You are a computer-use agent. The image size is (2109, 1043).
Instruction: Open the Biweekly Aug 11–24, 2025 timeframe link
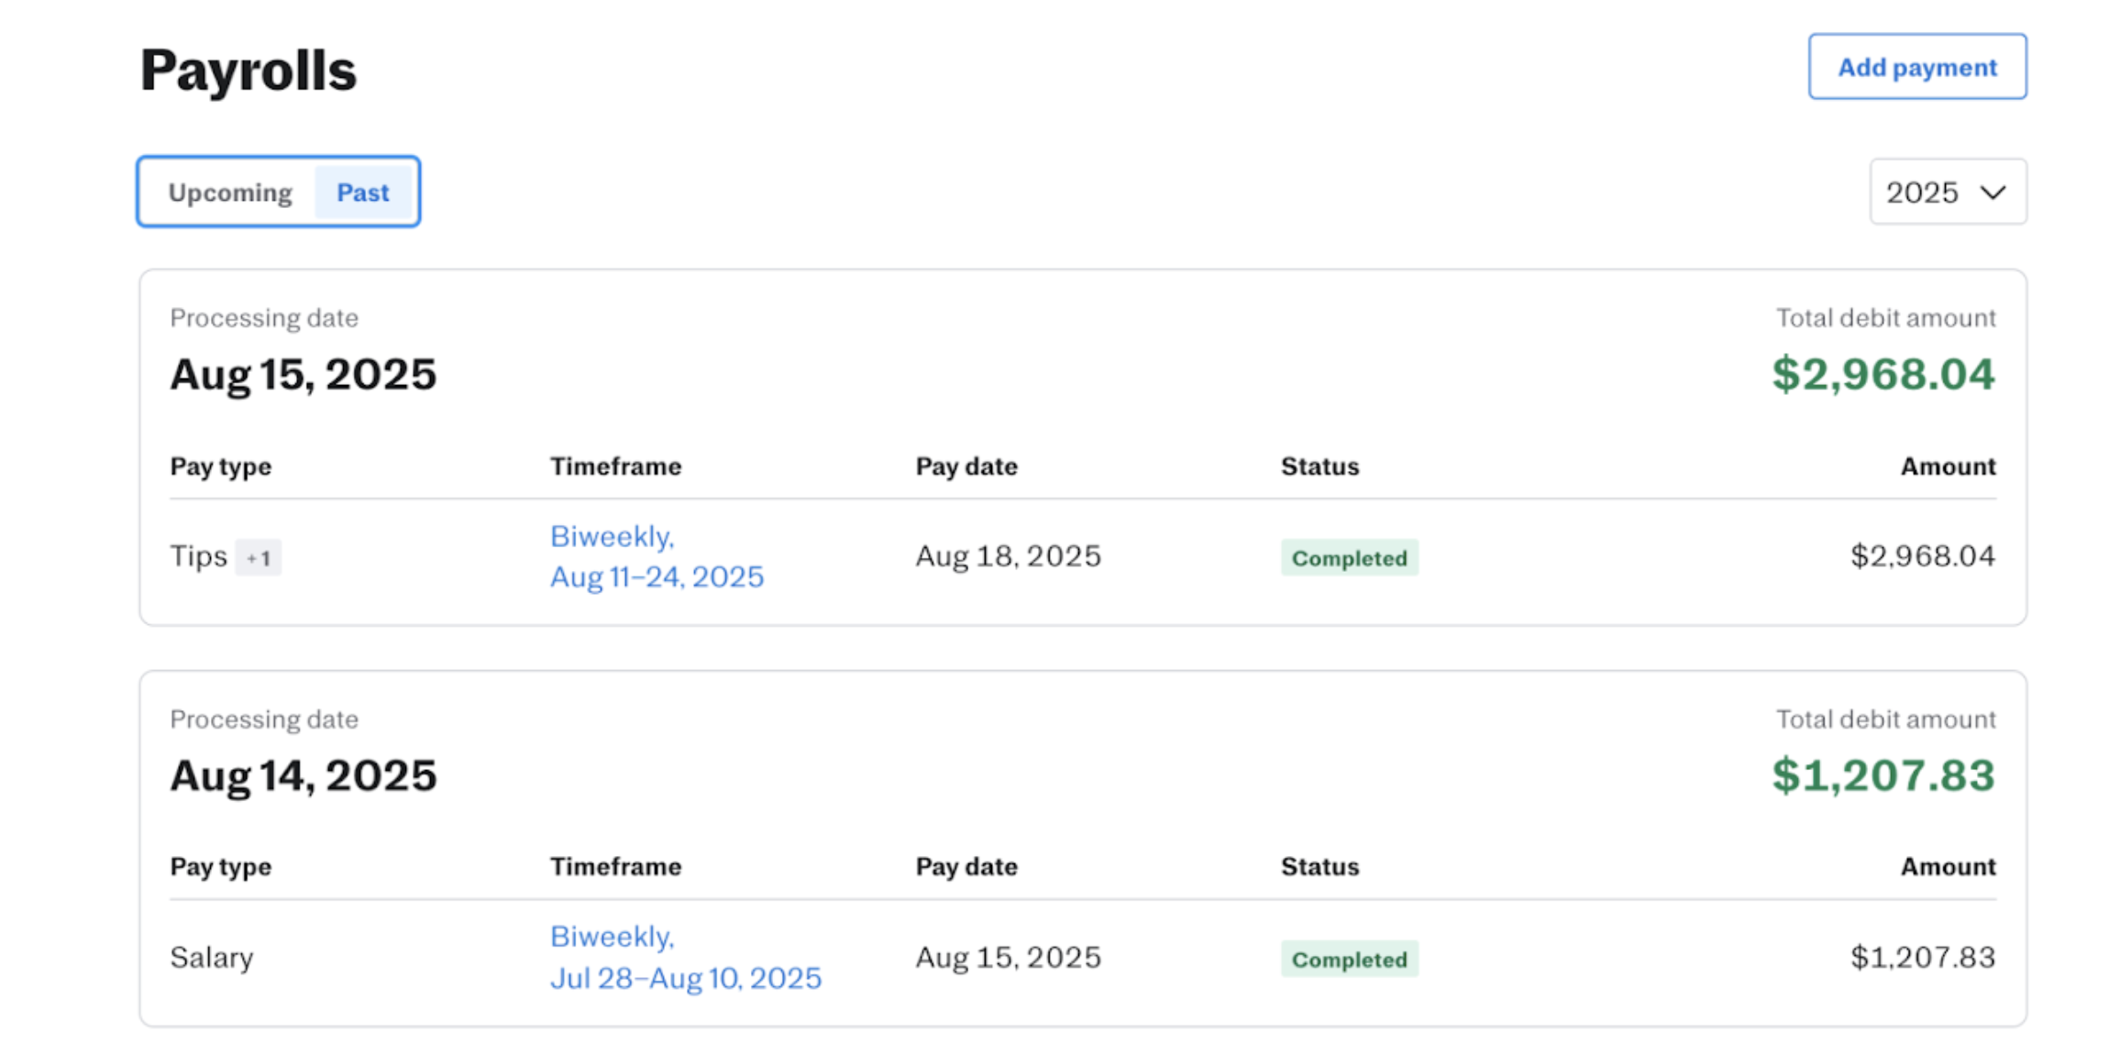pyautogui.click(x=656, y=556)
